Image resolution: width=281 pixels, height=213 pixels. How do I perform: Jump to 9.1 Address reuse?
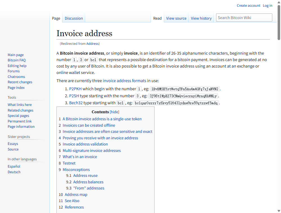click(85, 175)
